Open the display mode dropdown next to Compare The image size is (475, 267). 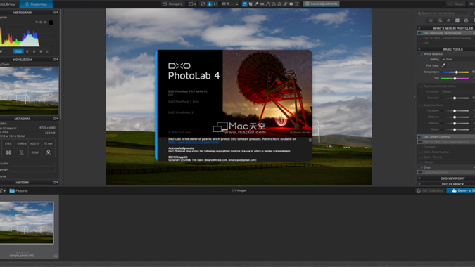[192, 4]
